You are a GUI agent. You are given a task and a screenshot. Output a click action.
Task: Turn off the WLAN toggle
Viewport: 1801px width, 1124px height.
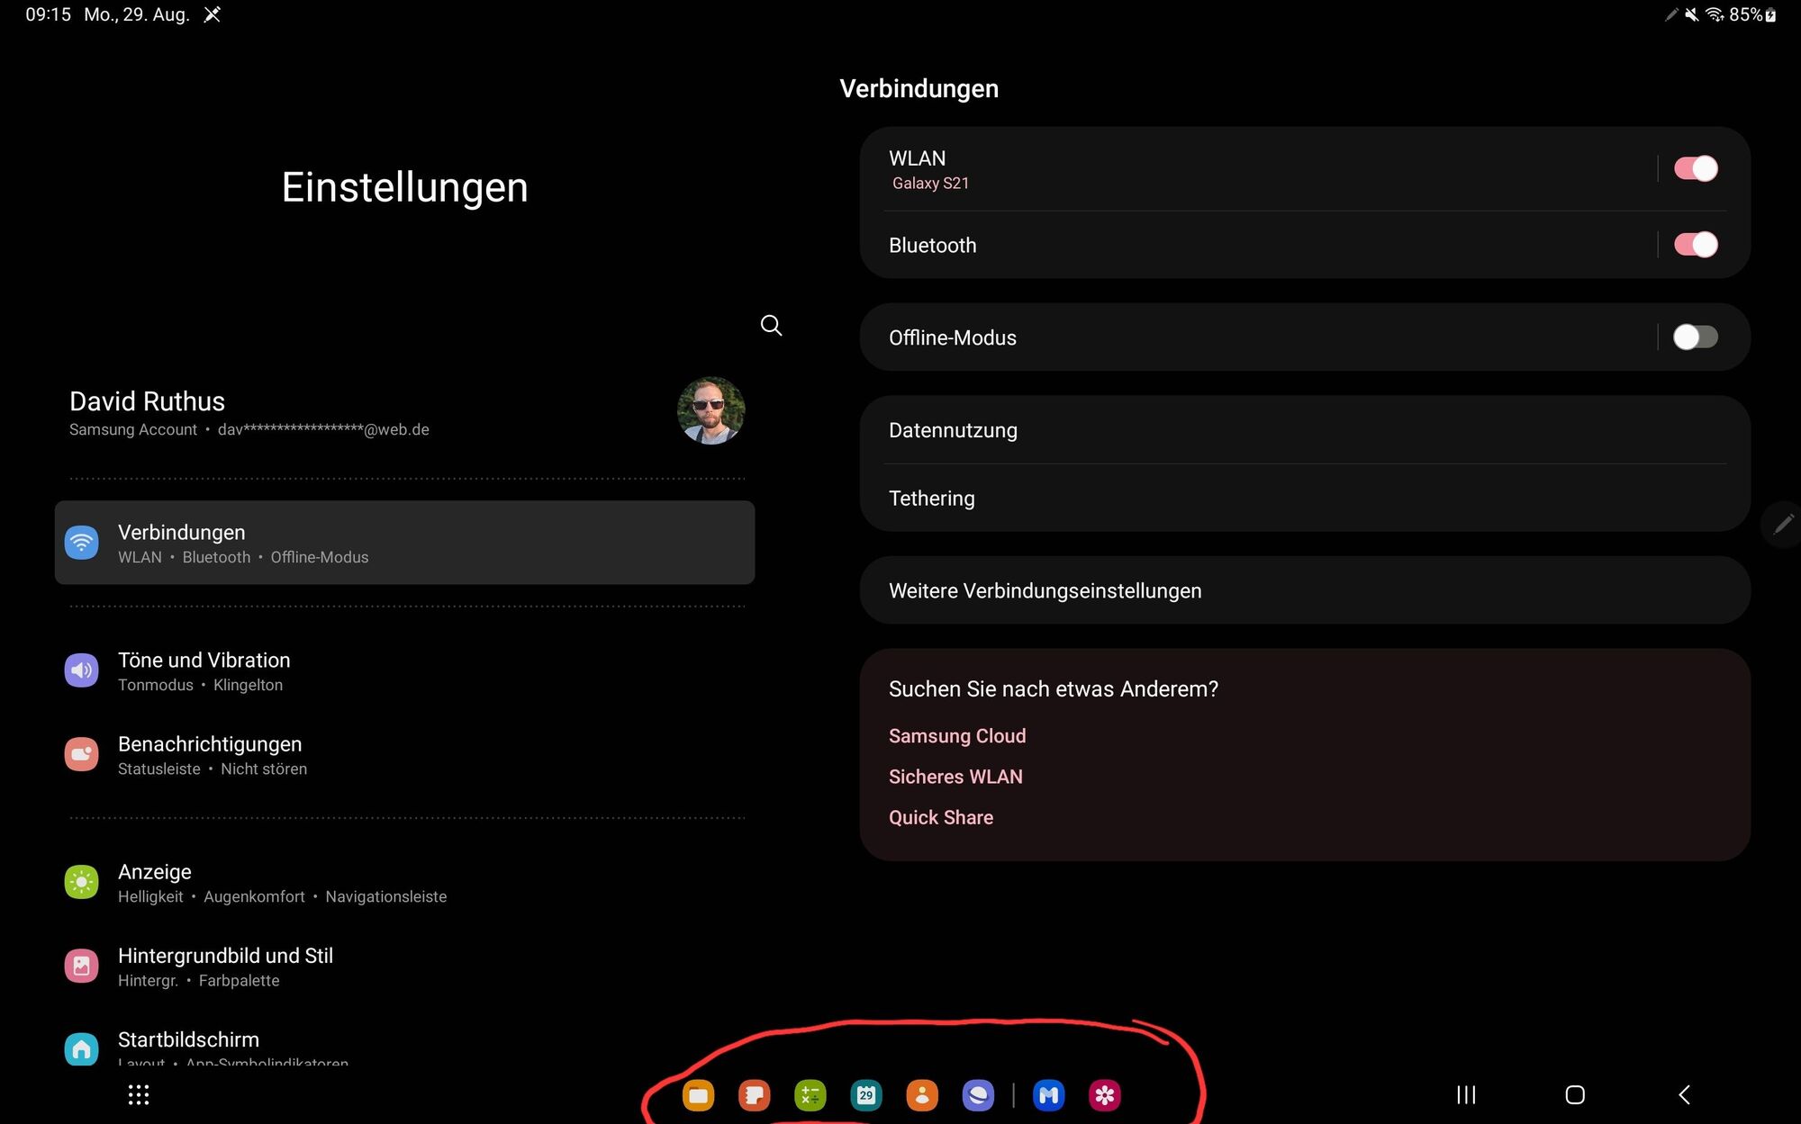coord(1696,168)
